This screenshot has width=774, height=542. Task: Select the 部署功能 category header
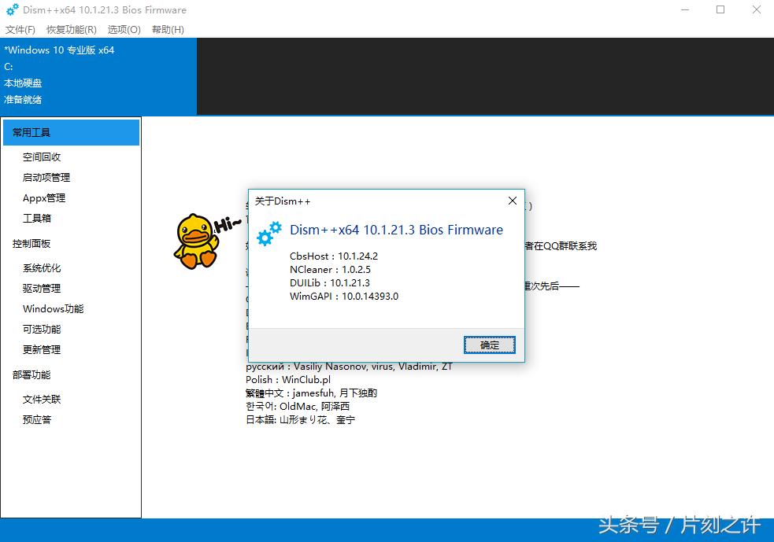pos(31,374)
